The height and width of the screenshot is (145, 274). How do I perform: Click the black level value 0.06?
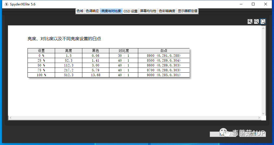pos(96,55)
